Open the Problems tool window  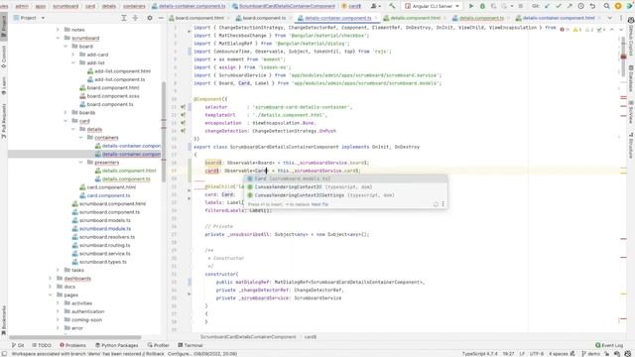coord(72,345)
